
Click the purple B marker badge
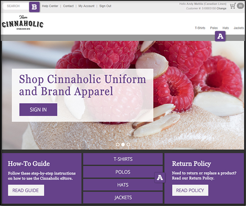click(x=34, y=7)
